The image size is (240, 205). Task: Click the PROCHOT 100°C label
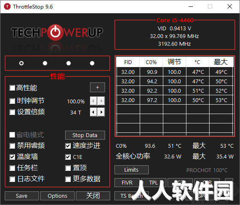pyautogui.click(x=207, y=170)
